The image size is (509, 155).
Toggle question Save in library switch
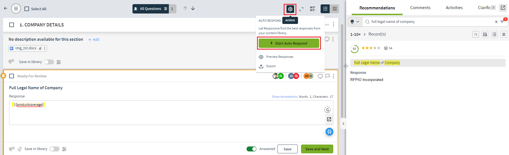(55, 149)
